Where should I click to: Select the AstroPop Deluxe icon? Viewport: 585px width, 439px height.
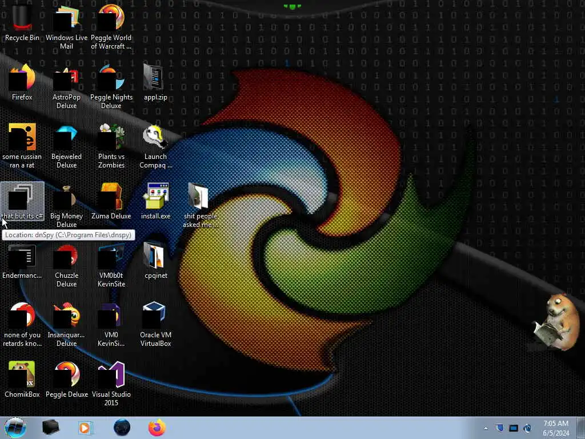point(66,86)
